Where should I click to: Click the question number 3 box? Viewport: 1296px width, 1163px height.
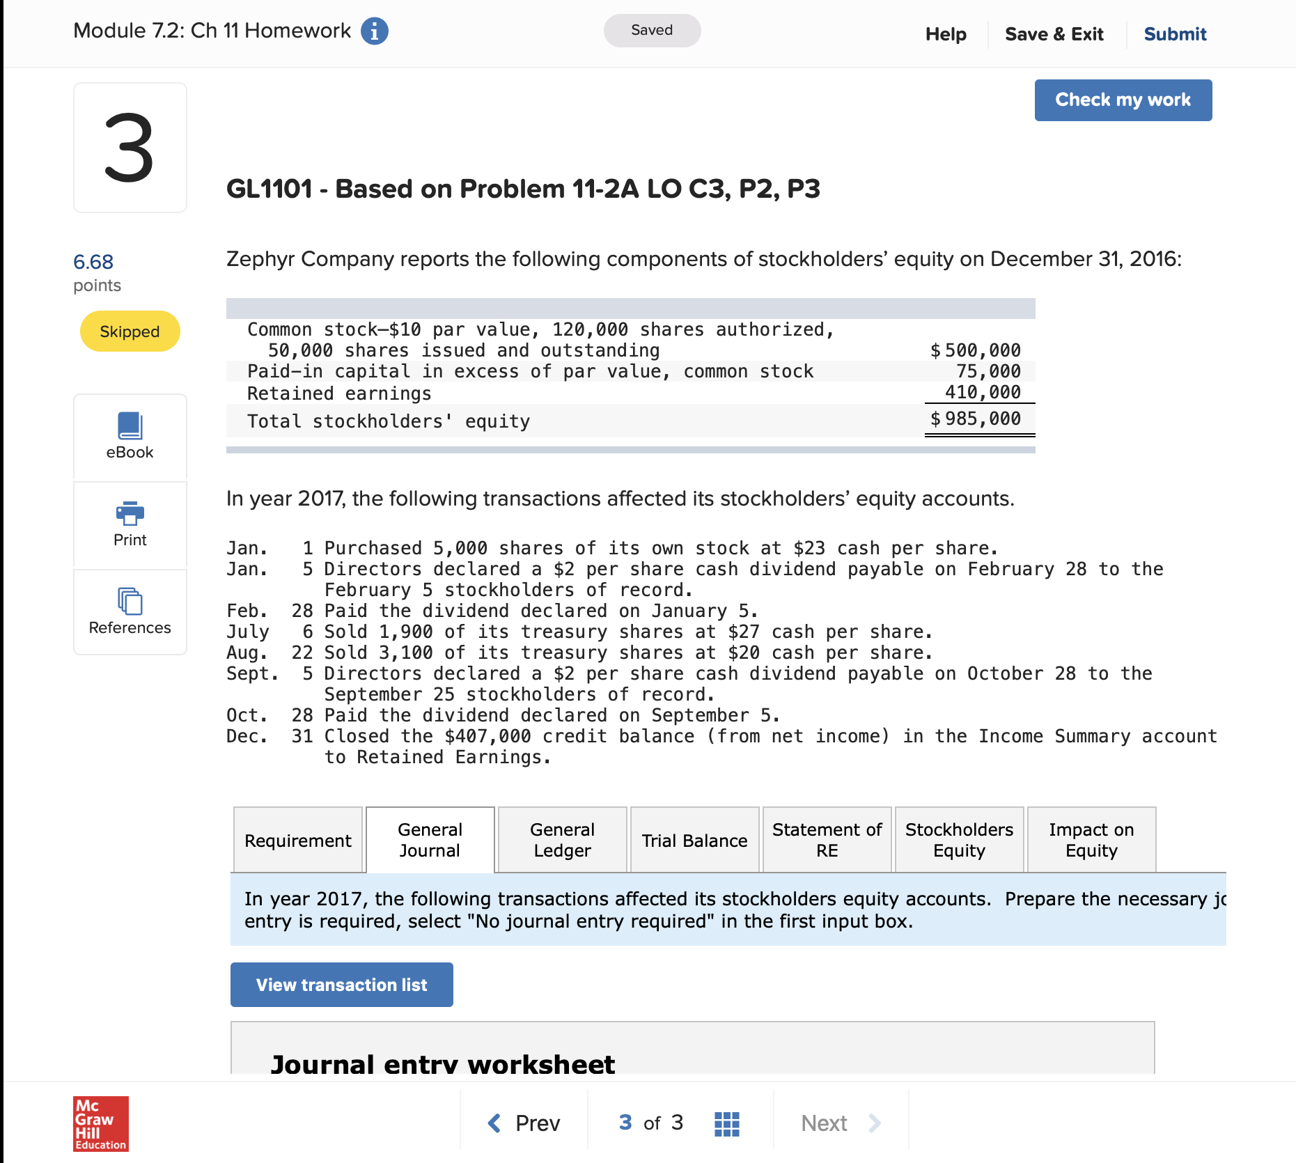[130, 148]
